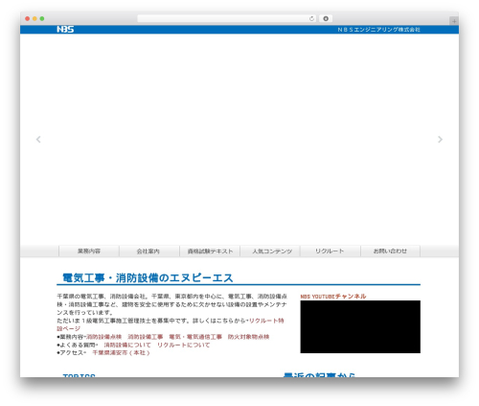The height and width of the screenshot is (406, 479).
Task: Click the NBS logo in the header
Action: (x=65, y=30)
